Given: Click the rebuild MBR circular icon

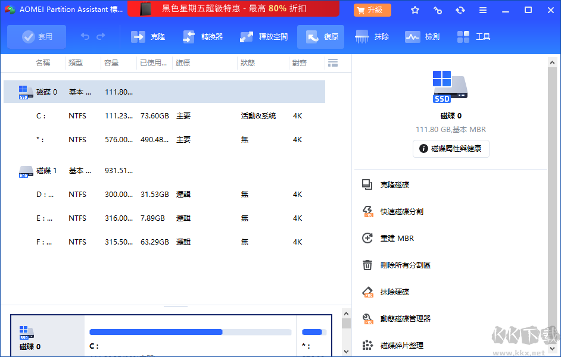Looking at the screenshot, I should 367,239.
